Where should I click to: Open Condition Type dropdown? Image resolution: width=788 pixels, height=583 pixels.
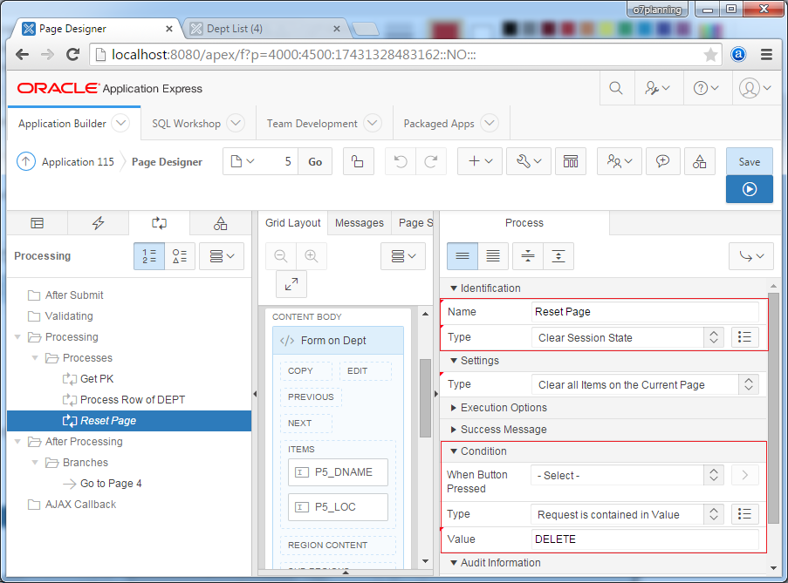point(627,514)
